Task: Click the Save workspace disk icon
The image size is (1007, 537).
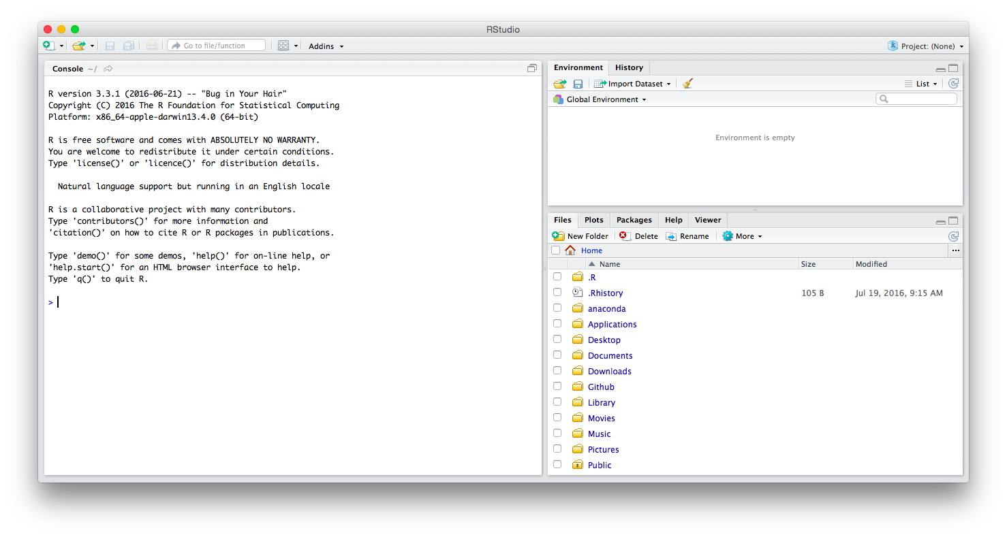Action: (578, 84)
